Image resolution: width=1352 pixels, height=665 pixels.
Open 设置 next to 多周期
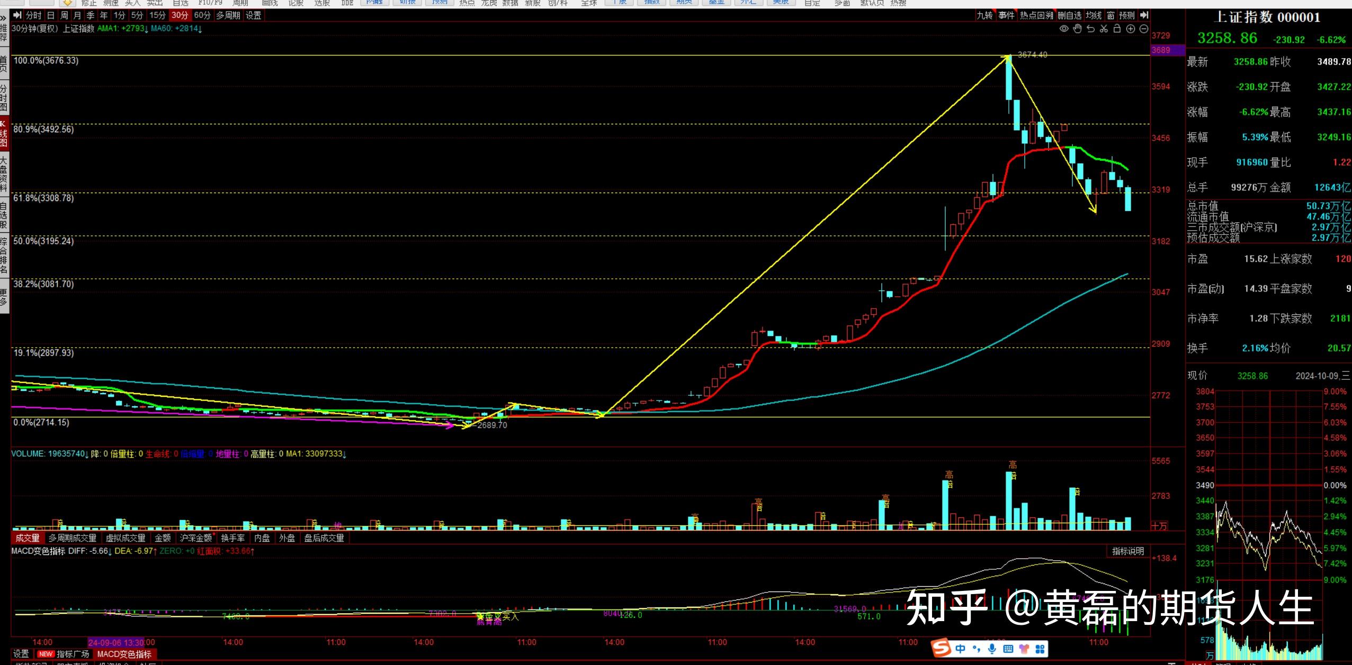coord(254,15)
